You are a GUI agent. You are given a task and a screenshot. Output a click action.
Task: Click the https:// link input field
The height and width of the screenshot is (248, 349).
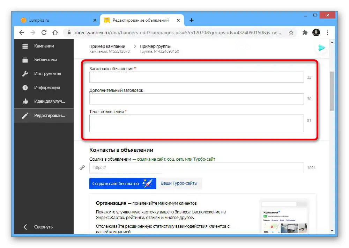(x=196, y=168)
